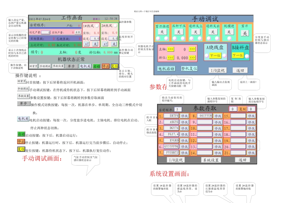Viewport: 287px width, 203px height.
Task: Click 下一位 button in B接料盘 panel
Action: coord(238,55)
